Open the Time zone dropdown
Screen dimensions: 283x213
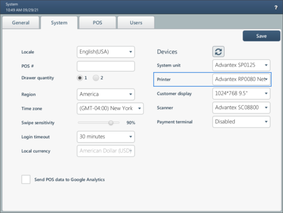(110, 108)
